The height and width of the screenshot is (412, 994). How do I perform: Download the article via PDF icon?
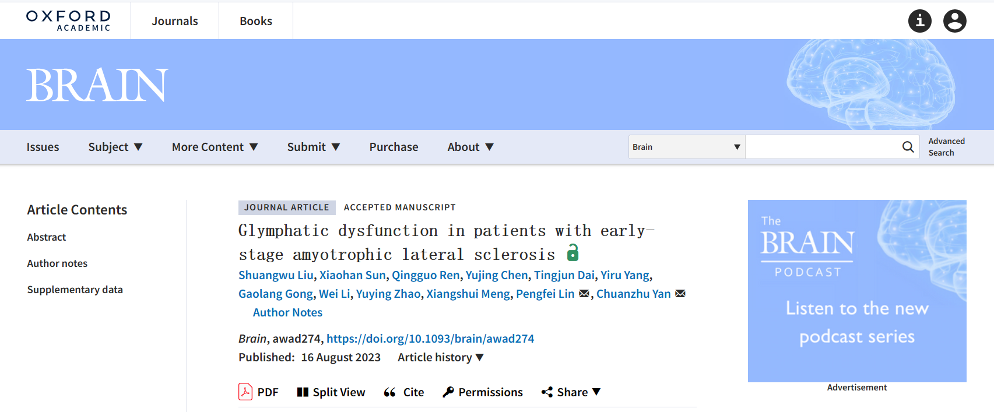pyautogui.click(x=245, y=392)
